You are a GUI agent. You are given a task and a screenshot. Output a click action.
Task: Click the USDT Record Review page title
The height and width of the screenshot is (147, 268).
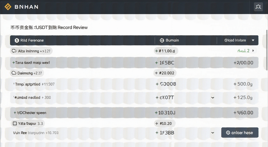pos(49,27)
